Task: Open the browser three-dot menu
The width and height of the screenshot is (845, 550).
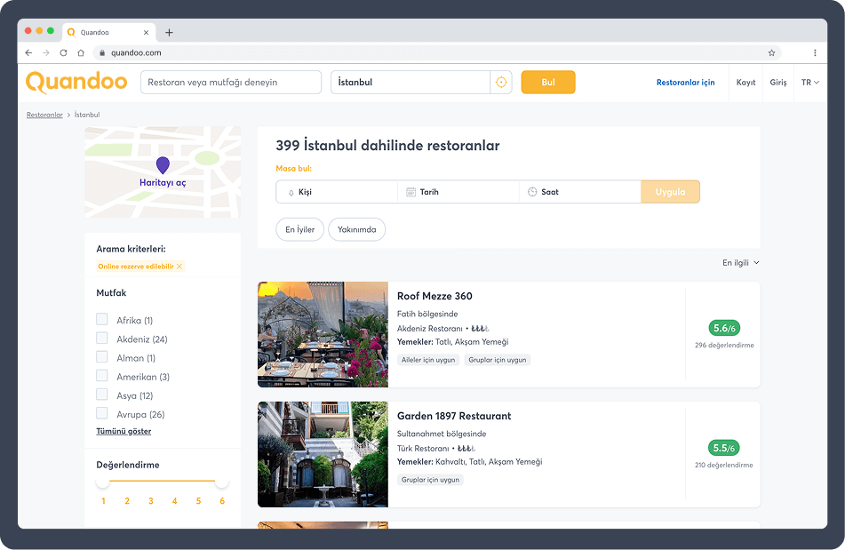Action: pos(815,53)
